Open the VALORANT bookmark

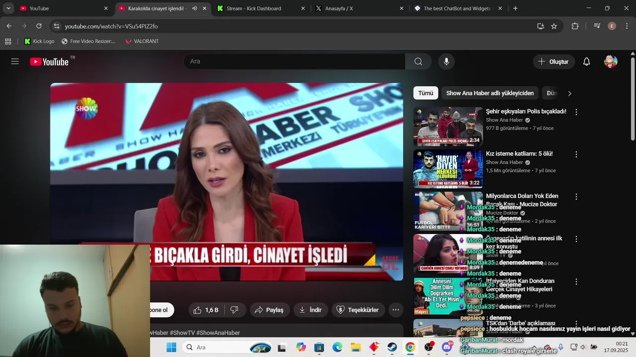[x=142, y=41]
